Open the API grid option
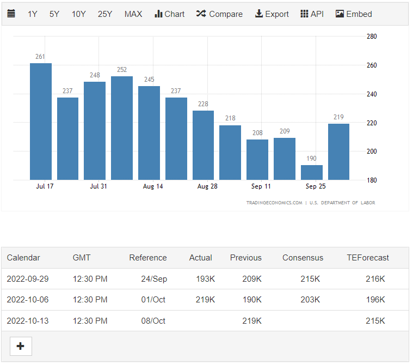The width and height of the screenshot is (413, 364). click(x=312, y=14)
